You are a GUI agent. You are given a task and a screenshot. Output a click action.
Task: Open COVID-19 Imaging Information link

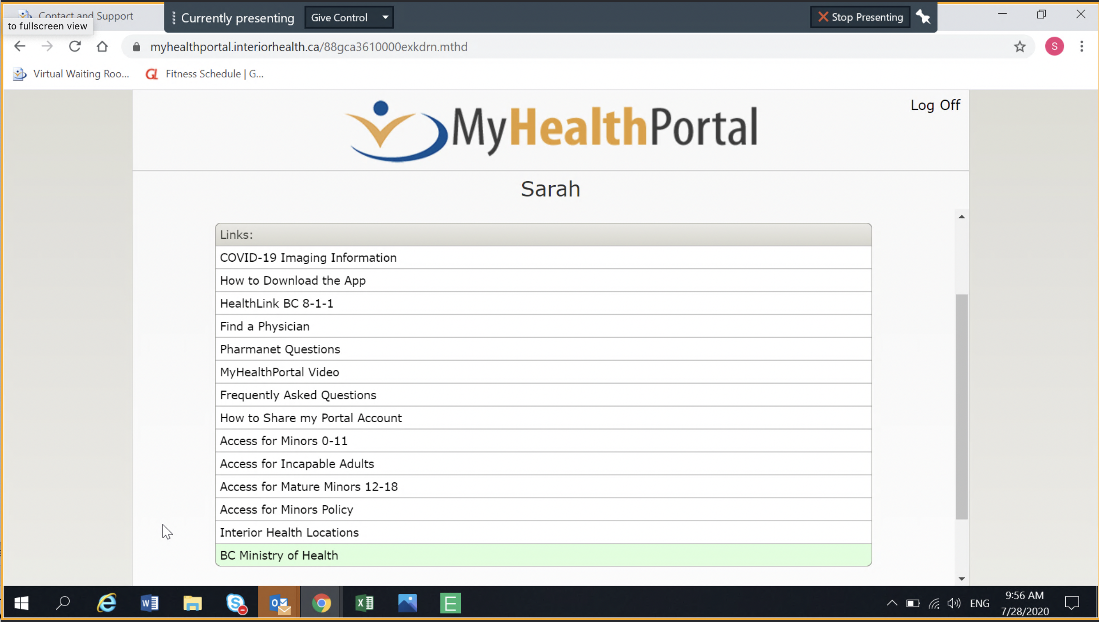point(308,258)
